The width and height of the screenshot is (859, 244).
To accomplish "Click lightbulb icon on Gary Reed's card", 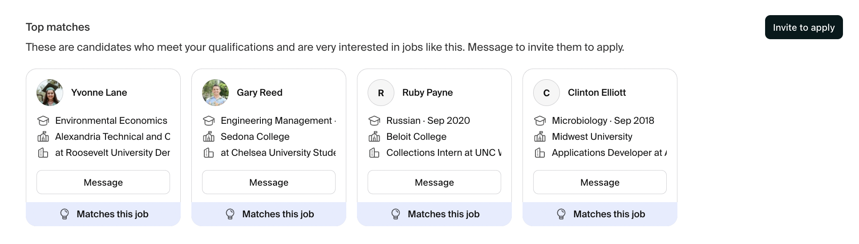I will click(230, 214).
